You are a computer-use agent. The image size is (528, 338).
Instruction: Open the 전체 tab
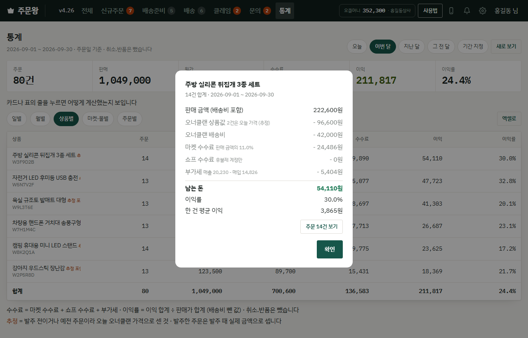coord(87,11)
